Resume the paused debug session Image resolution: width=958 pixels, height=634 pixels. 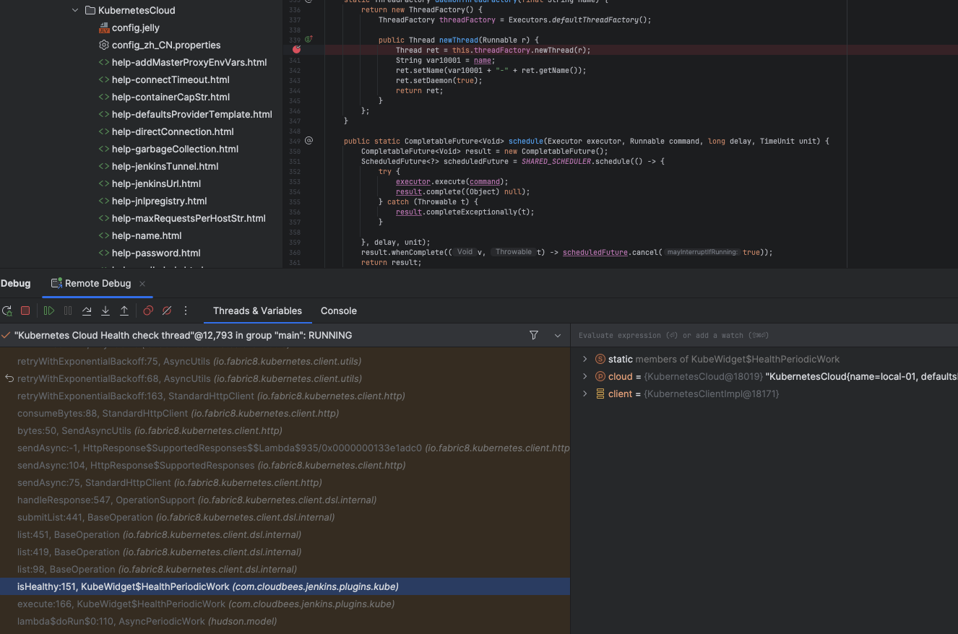click(48, 311)
